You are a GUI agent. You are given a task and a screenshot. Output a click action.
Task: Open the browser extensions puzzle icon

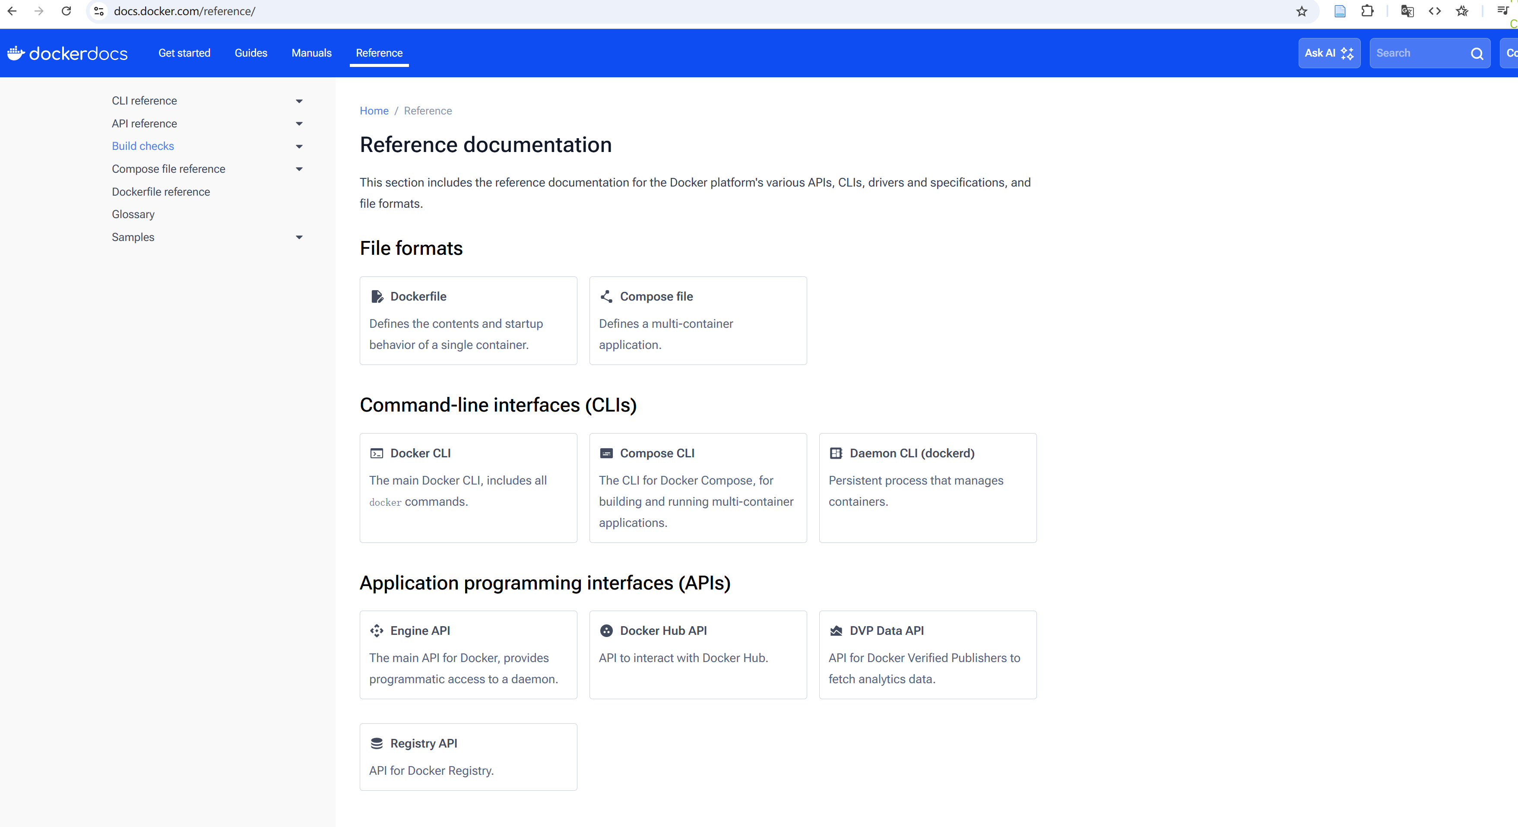click(x=1367, y=11)
